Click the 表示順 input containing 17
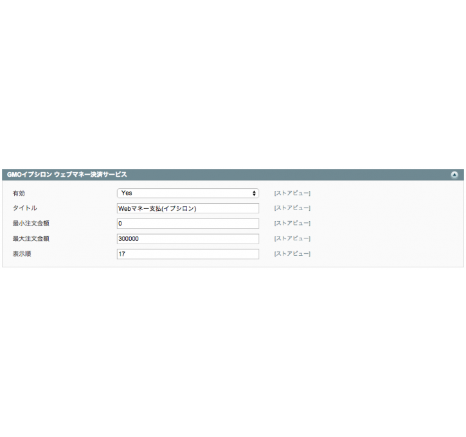 188,254
